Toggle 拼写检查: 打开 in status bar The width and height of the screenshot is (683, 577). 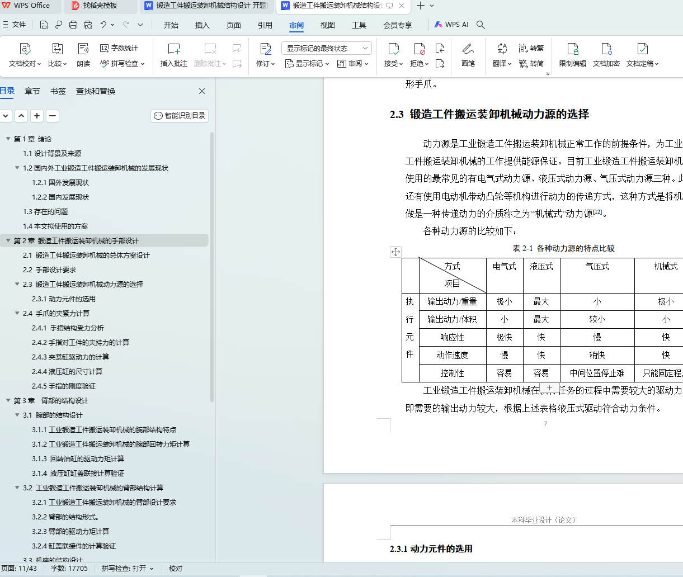tap(128, 569)
